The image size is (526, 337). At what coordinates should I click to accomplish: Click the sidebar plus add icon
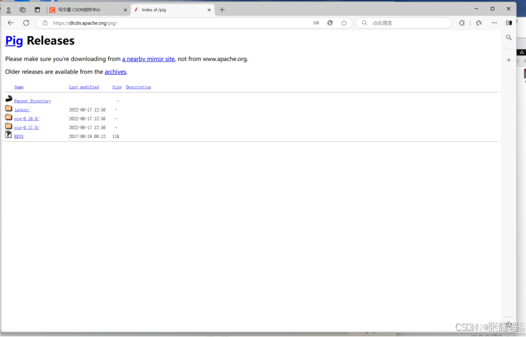(x=509, y=60)
